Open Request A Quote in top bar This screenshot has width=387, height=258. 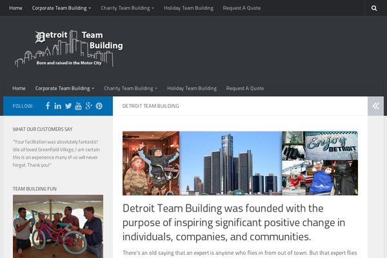coord(242,8)
